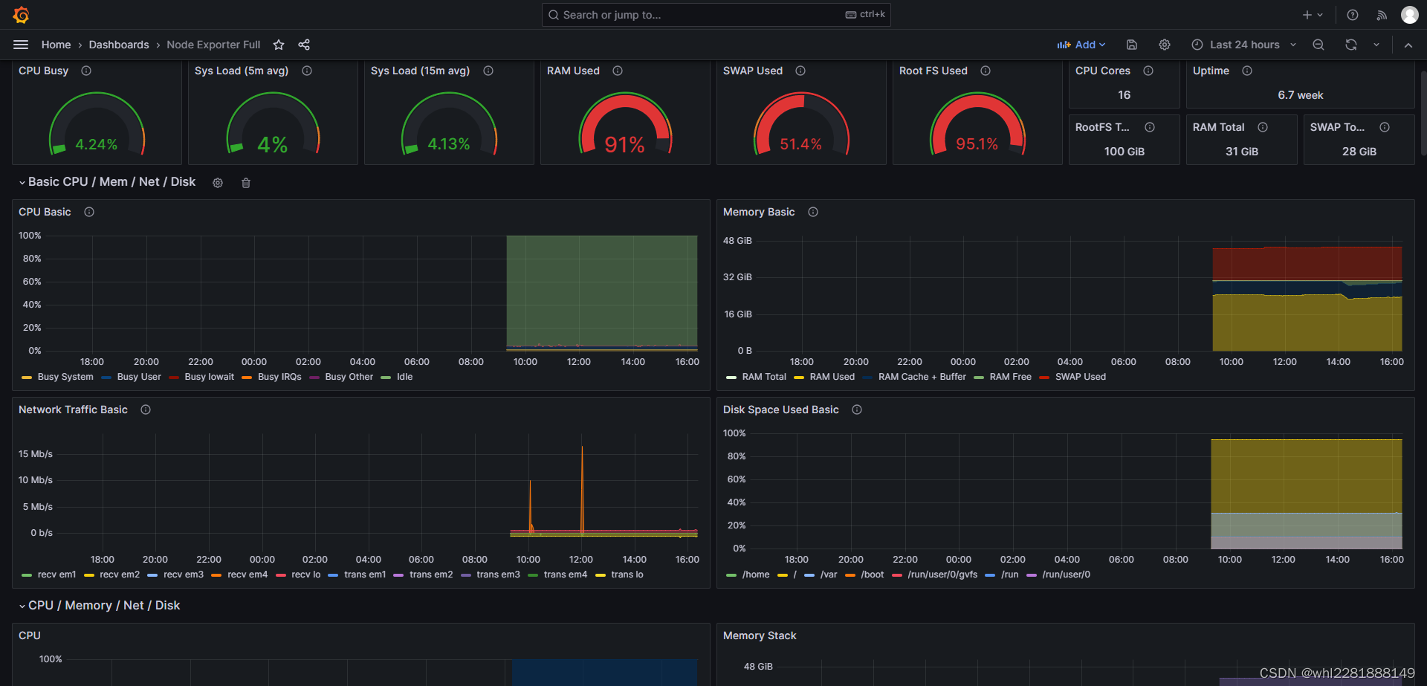Open Network Traffic Basic panel title menu
This screenshot has height=686, width=1427.
[x=73, y=410]
